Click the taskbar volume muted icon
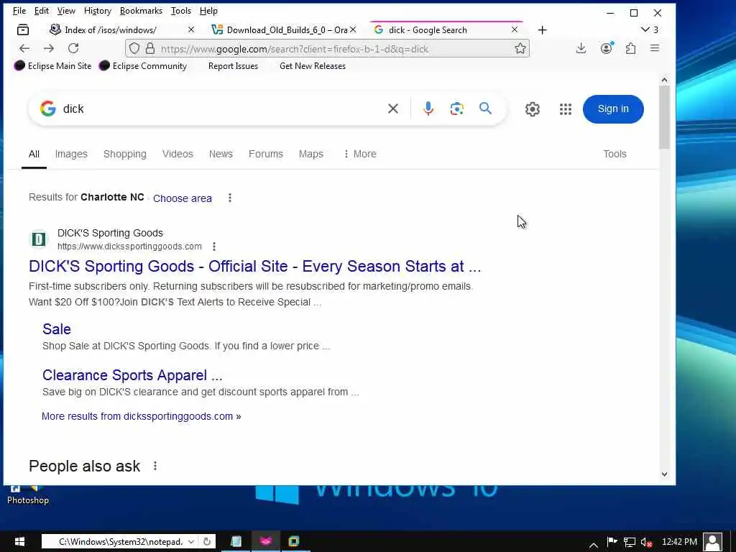The image size is (736, 552). 647,543
